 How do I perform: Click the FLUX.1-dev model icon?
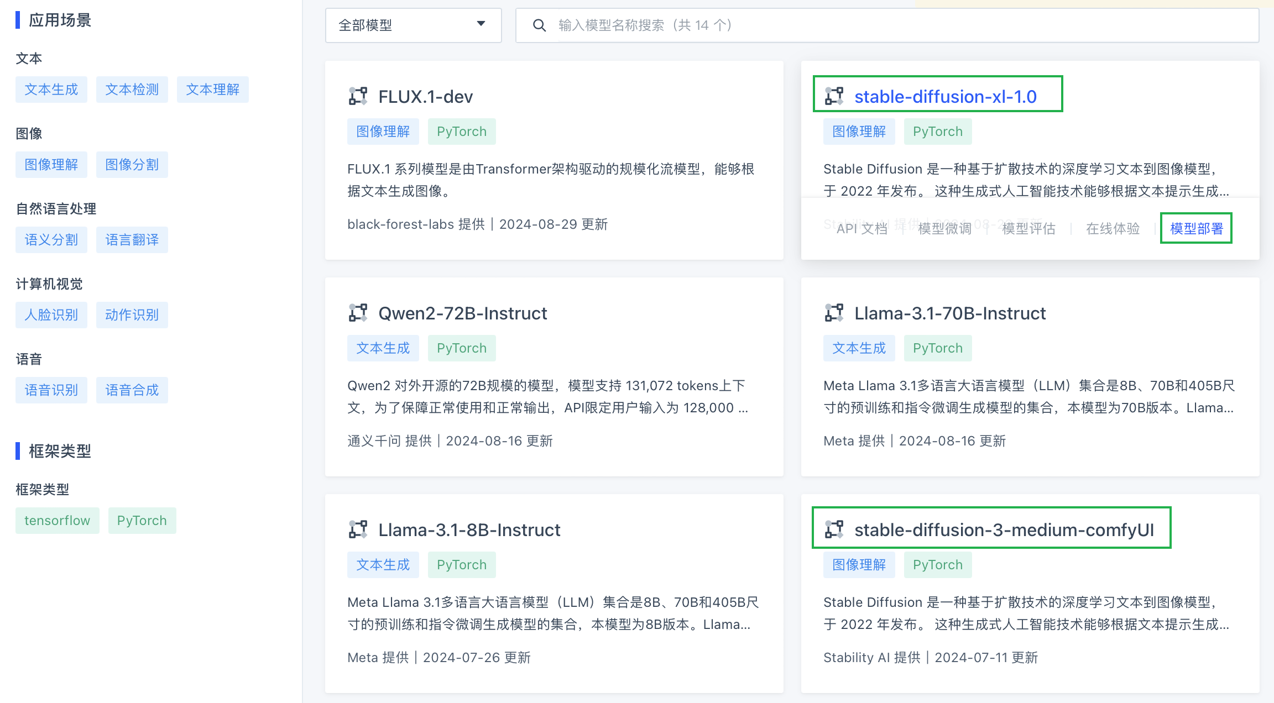(x=358, y=96)
